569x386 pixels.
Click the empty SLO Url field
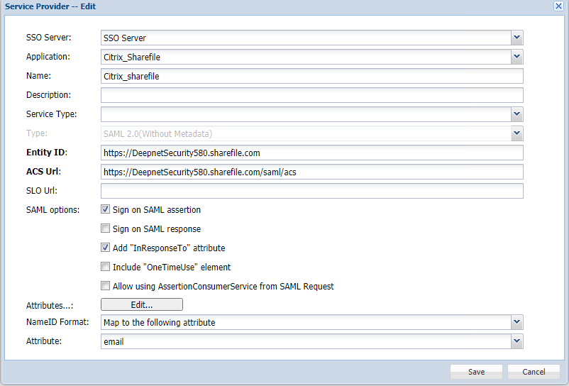[x=312, y=191]
